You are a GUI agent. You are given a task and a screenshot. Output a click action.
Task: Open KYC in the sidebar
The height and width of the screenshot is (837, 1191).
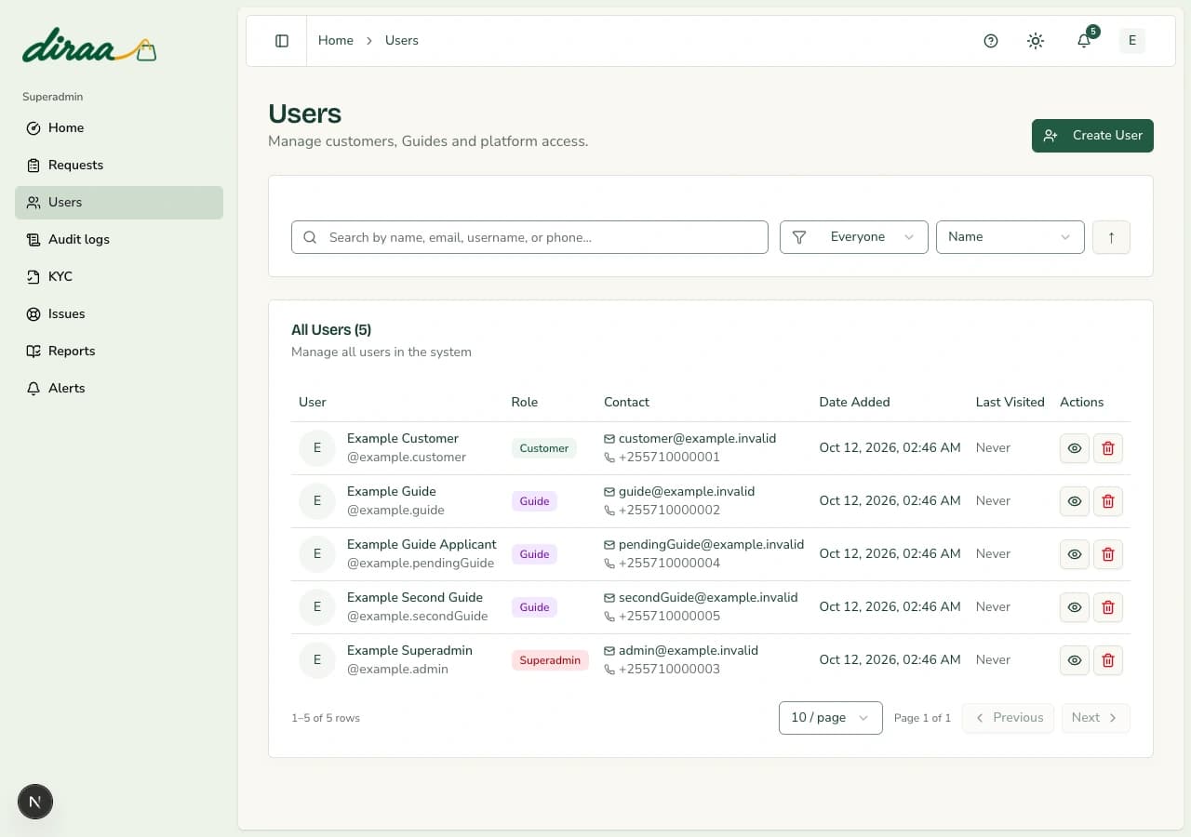click(x=119, y=277)
